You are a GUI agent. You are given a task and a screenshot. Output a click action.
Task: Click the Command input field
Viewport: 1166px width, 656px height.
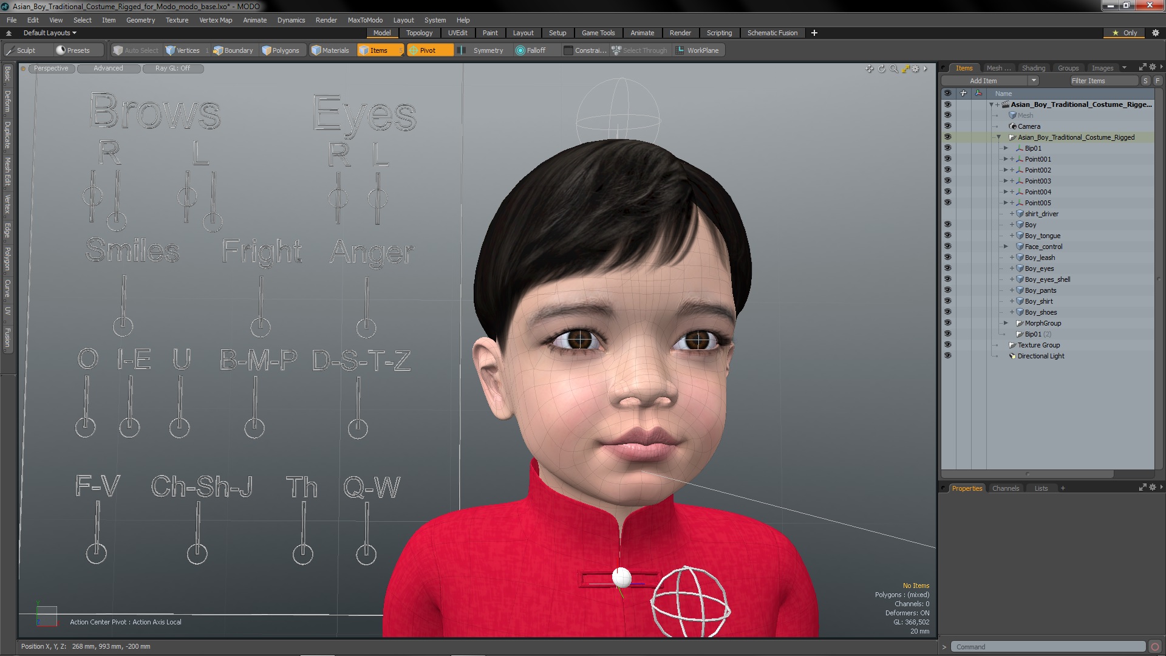coord(1048,647)
